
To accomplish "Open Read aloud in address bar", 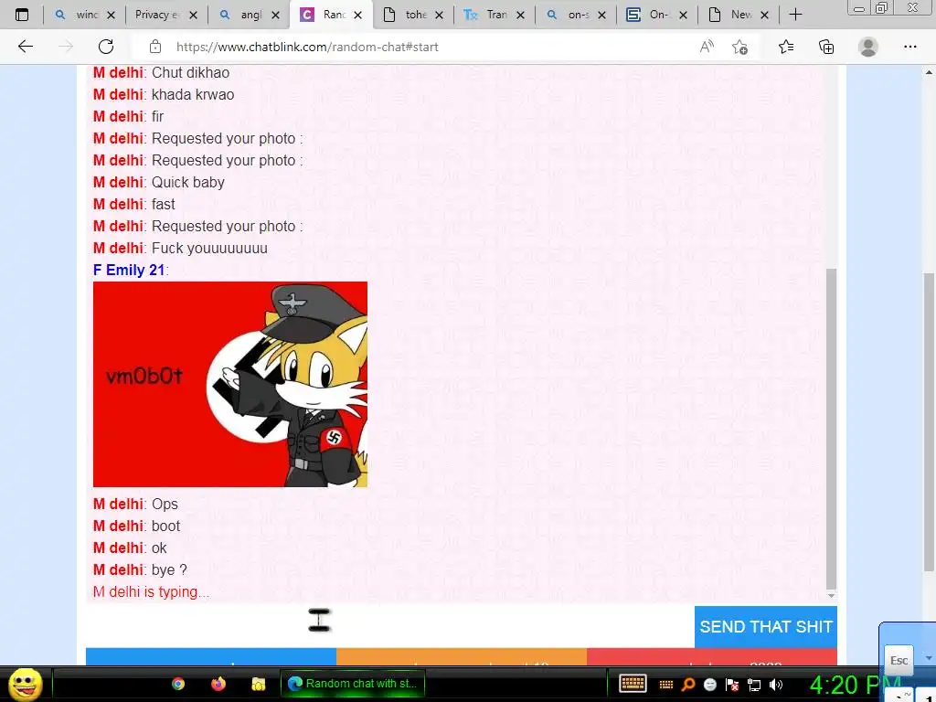I will pos(707,47).
